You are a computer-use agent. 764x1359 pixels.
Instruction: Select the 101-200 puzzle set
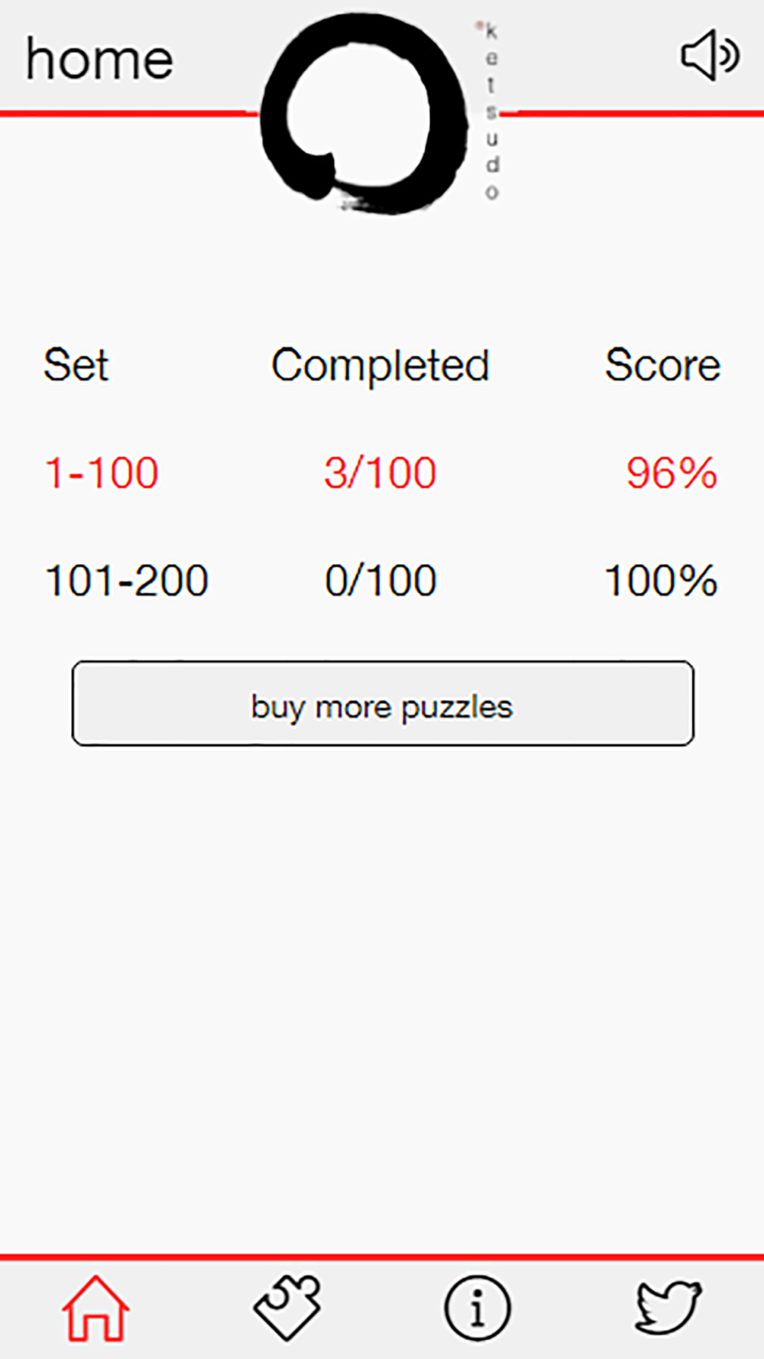tap(126, 581)
